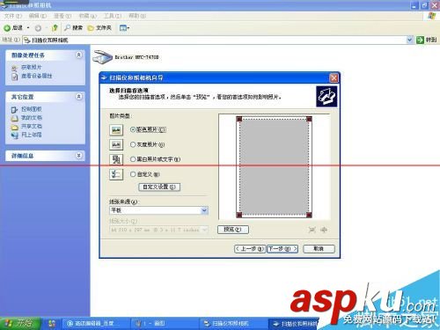Screen dimensions: 440x330
Task: Close the scanner wizard dialog
Action: pos(334,78)
